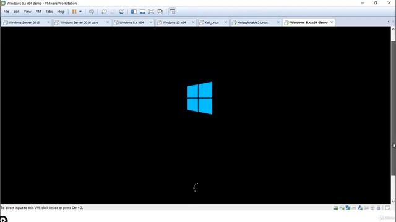Toggle the console view button
Screen dimensions: 396x222
(172, 12)
